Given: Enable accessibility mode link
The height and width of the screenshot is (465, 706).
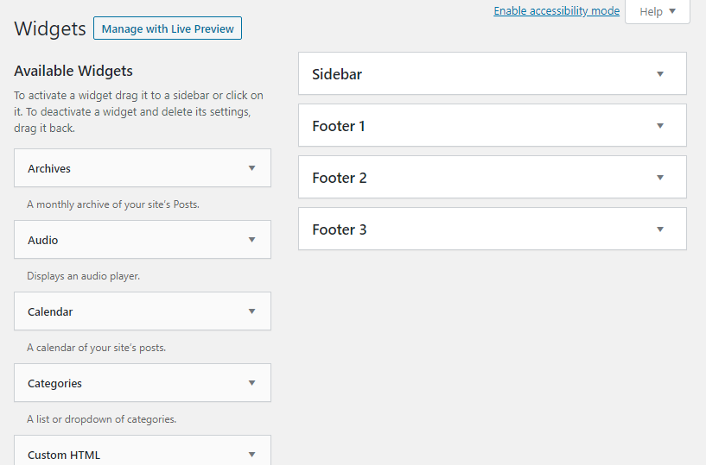Looking at the screenshot, I should point(557,11).
